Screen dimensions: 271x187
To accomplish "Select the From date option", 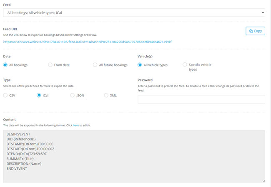I will click(x=50, y=65).
